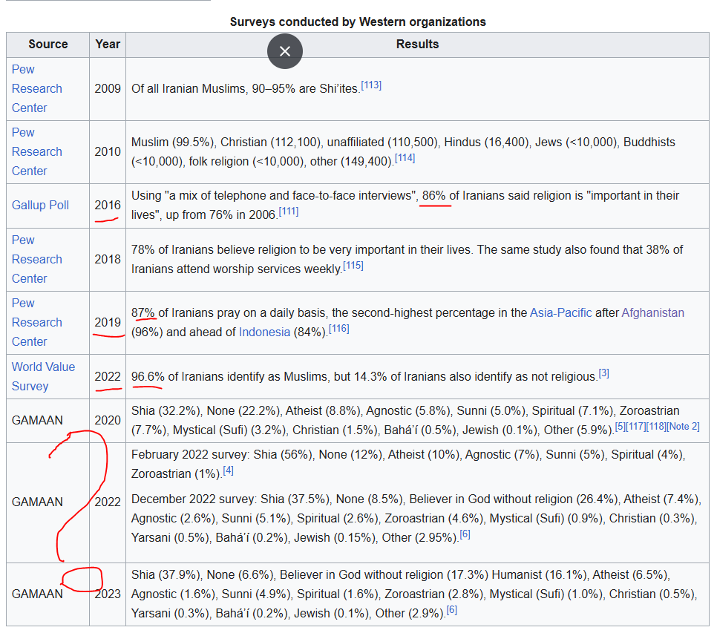The height and width of the screenshot is (633, 717).
Task: Click 'Shia (37.9%)' in GAMAAN 2023 result
Action: 166,575
